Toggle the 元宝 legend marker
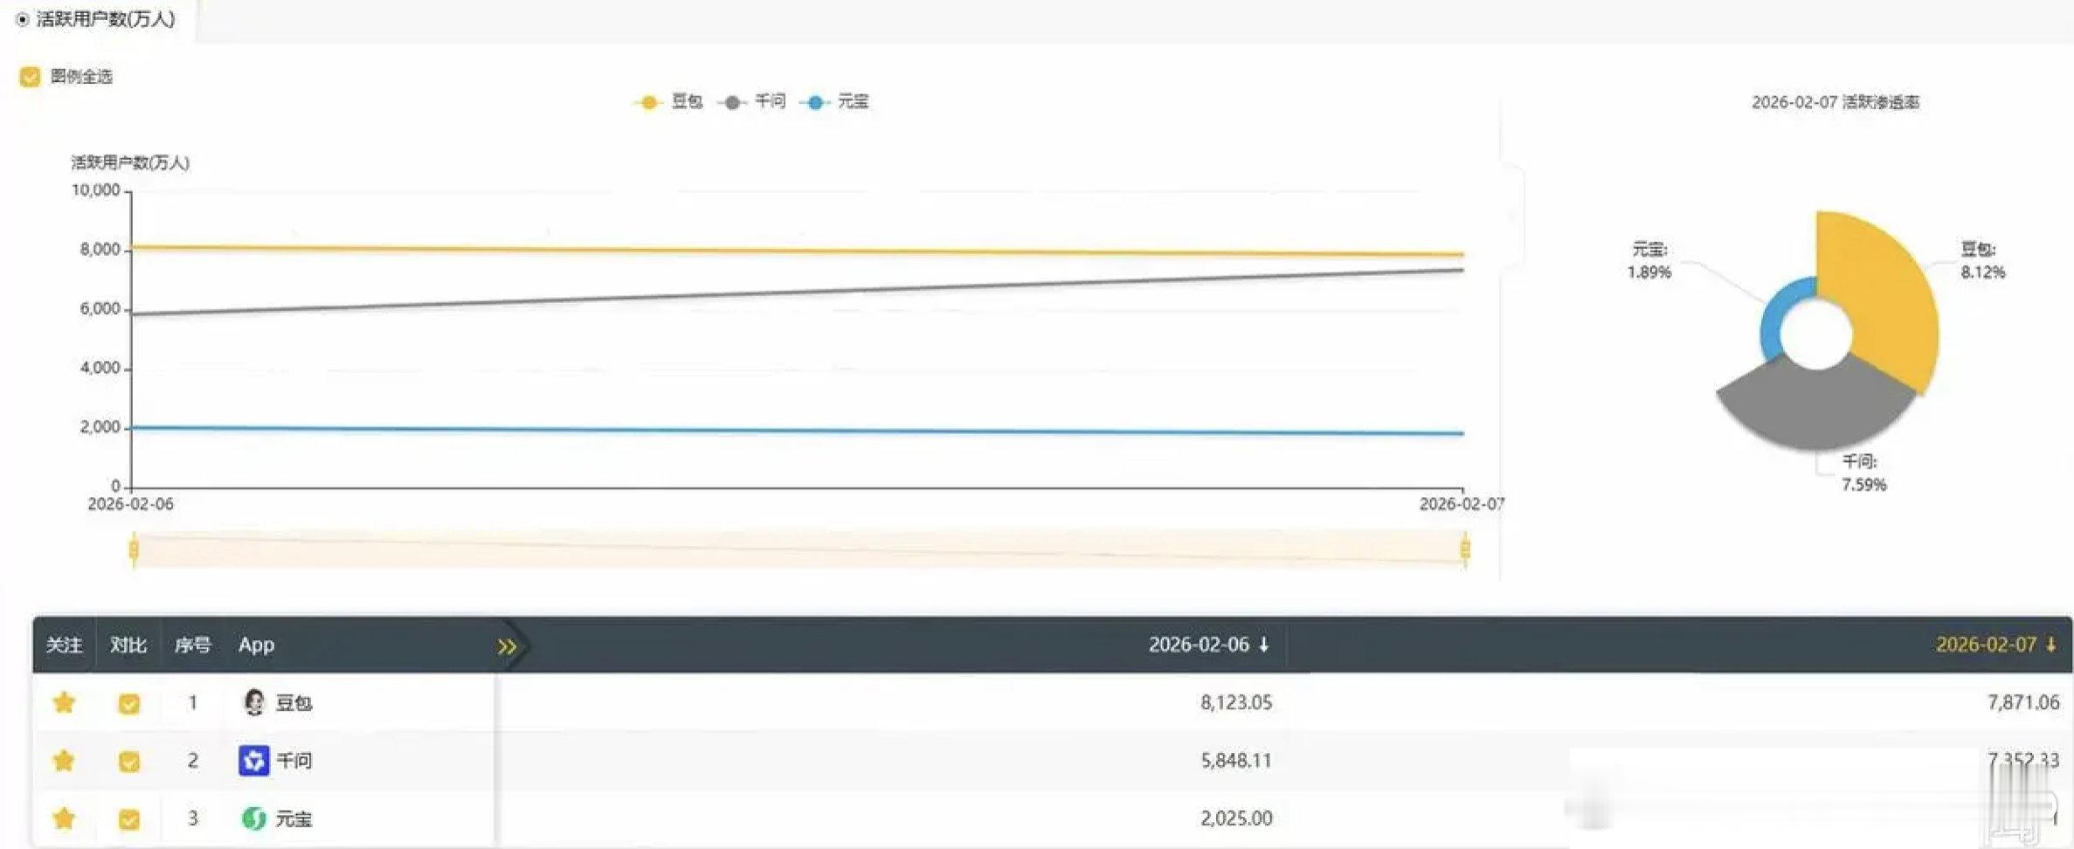 pyautogui.click(x=815, y=102)
